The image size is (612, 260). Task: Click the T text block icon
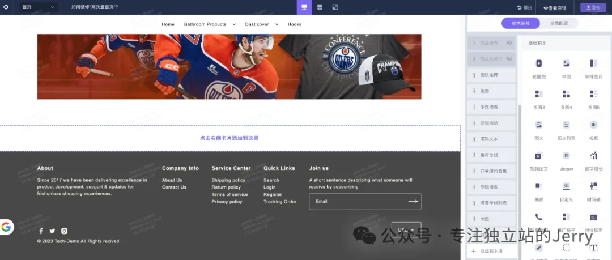pos(593,248)
